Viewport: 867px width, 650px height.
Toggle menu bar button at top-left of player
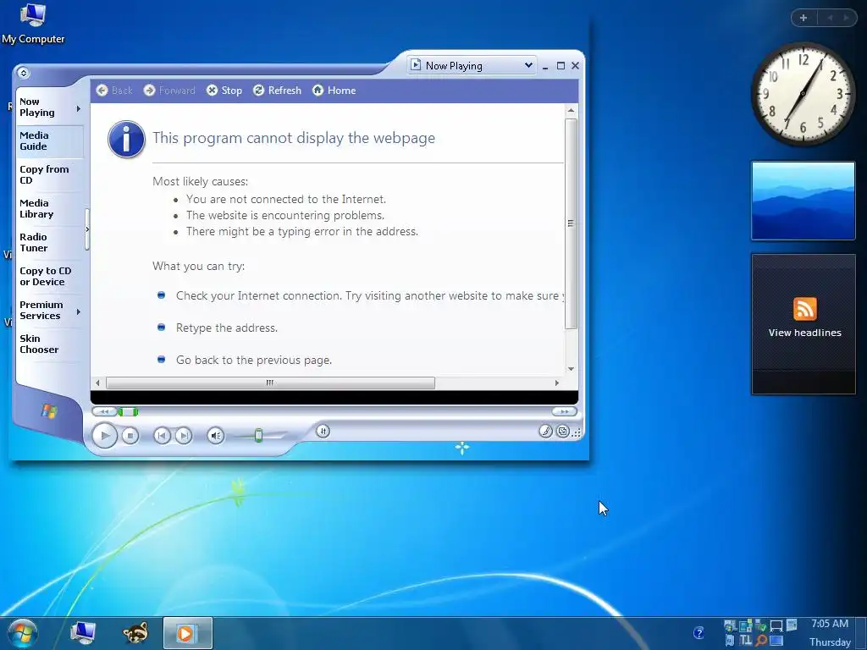coord(23,73)
